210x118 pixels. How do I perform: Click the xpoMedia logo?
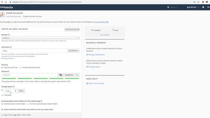coord(7,7)
